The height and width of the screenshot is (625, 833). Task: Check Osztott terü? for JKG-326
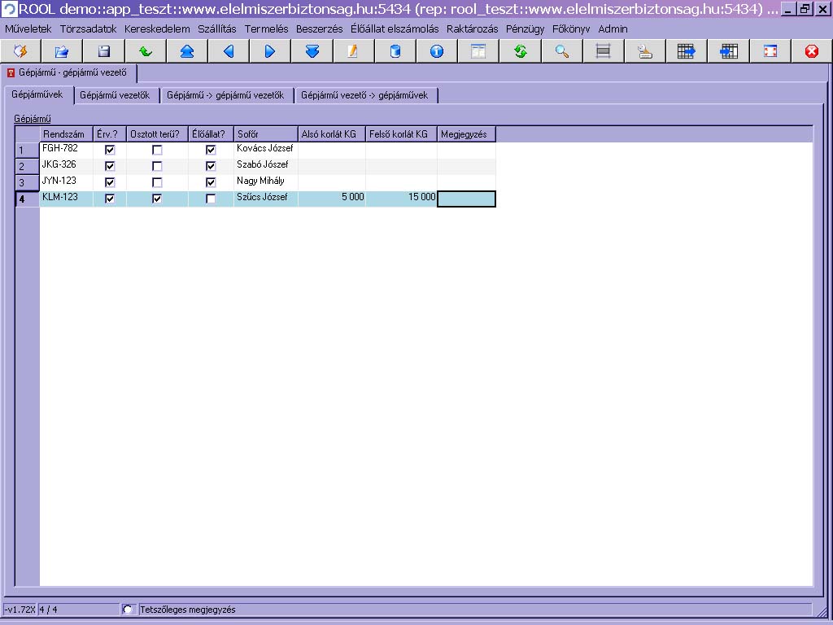click(157, 166)
